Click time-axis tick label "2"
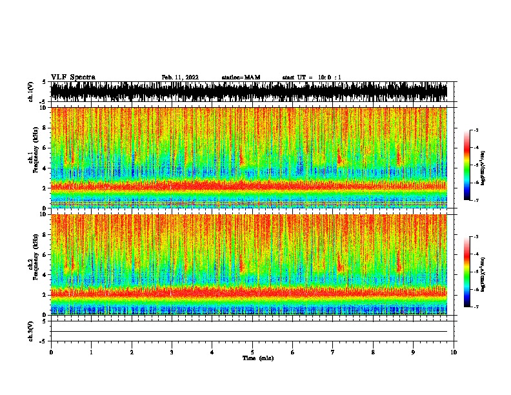Image resolution: width=511 pixels, height=395 pixels. (x=132, y=352)
